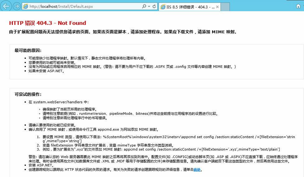Click the 可尝试的操作 section heading

[x=28, y=94]
